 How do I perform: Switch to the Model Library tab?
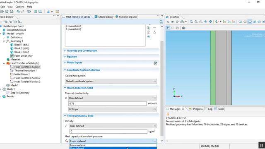tap(104, 17)
